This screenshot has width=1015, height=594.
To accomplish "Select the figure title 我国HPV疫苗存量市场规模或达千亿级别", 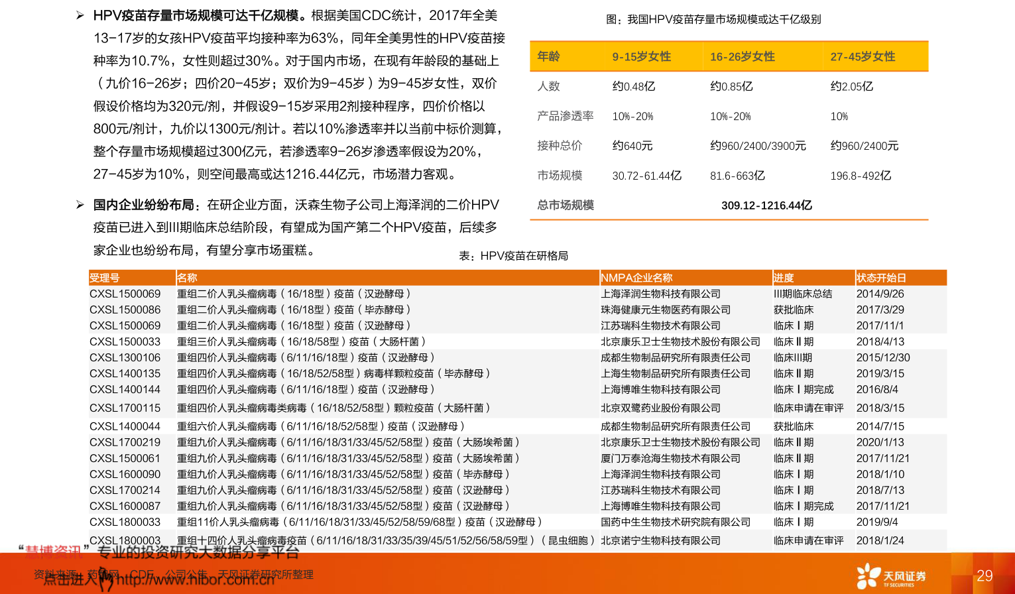I will (713, 20).
